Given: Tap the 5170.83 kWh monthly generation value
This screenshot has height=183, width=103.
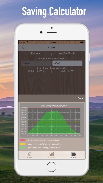Looking at the screenshot, I should pyautogui.click(x=67, y=71).
